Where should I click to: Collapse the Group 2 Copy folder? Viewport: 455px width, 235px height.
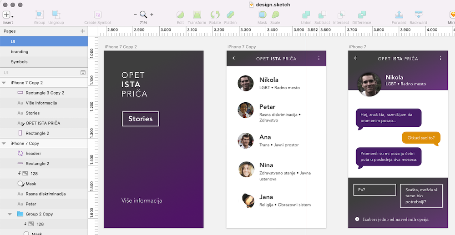point(10,214)
